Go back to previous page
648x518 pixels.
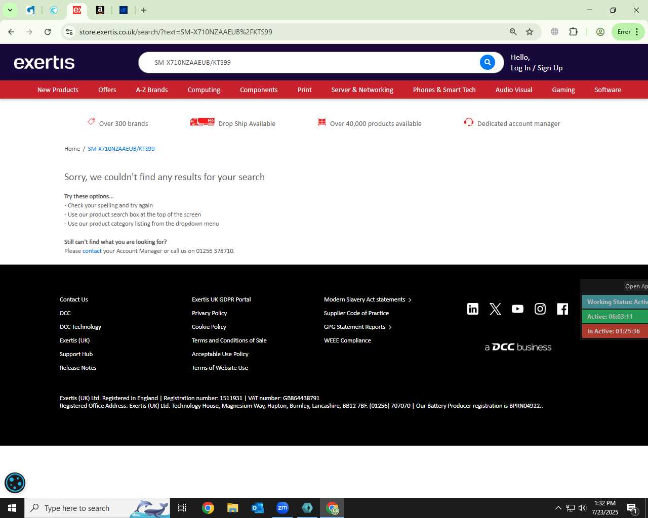[x=11, y=32]
